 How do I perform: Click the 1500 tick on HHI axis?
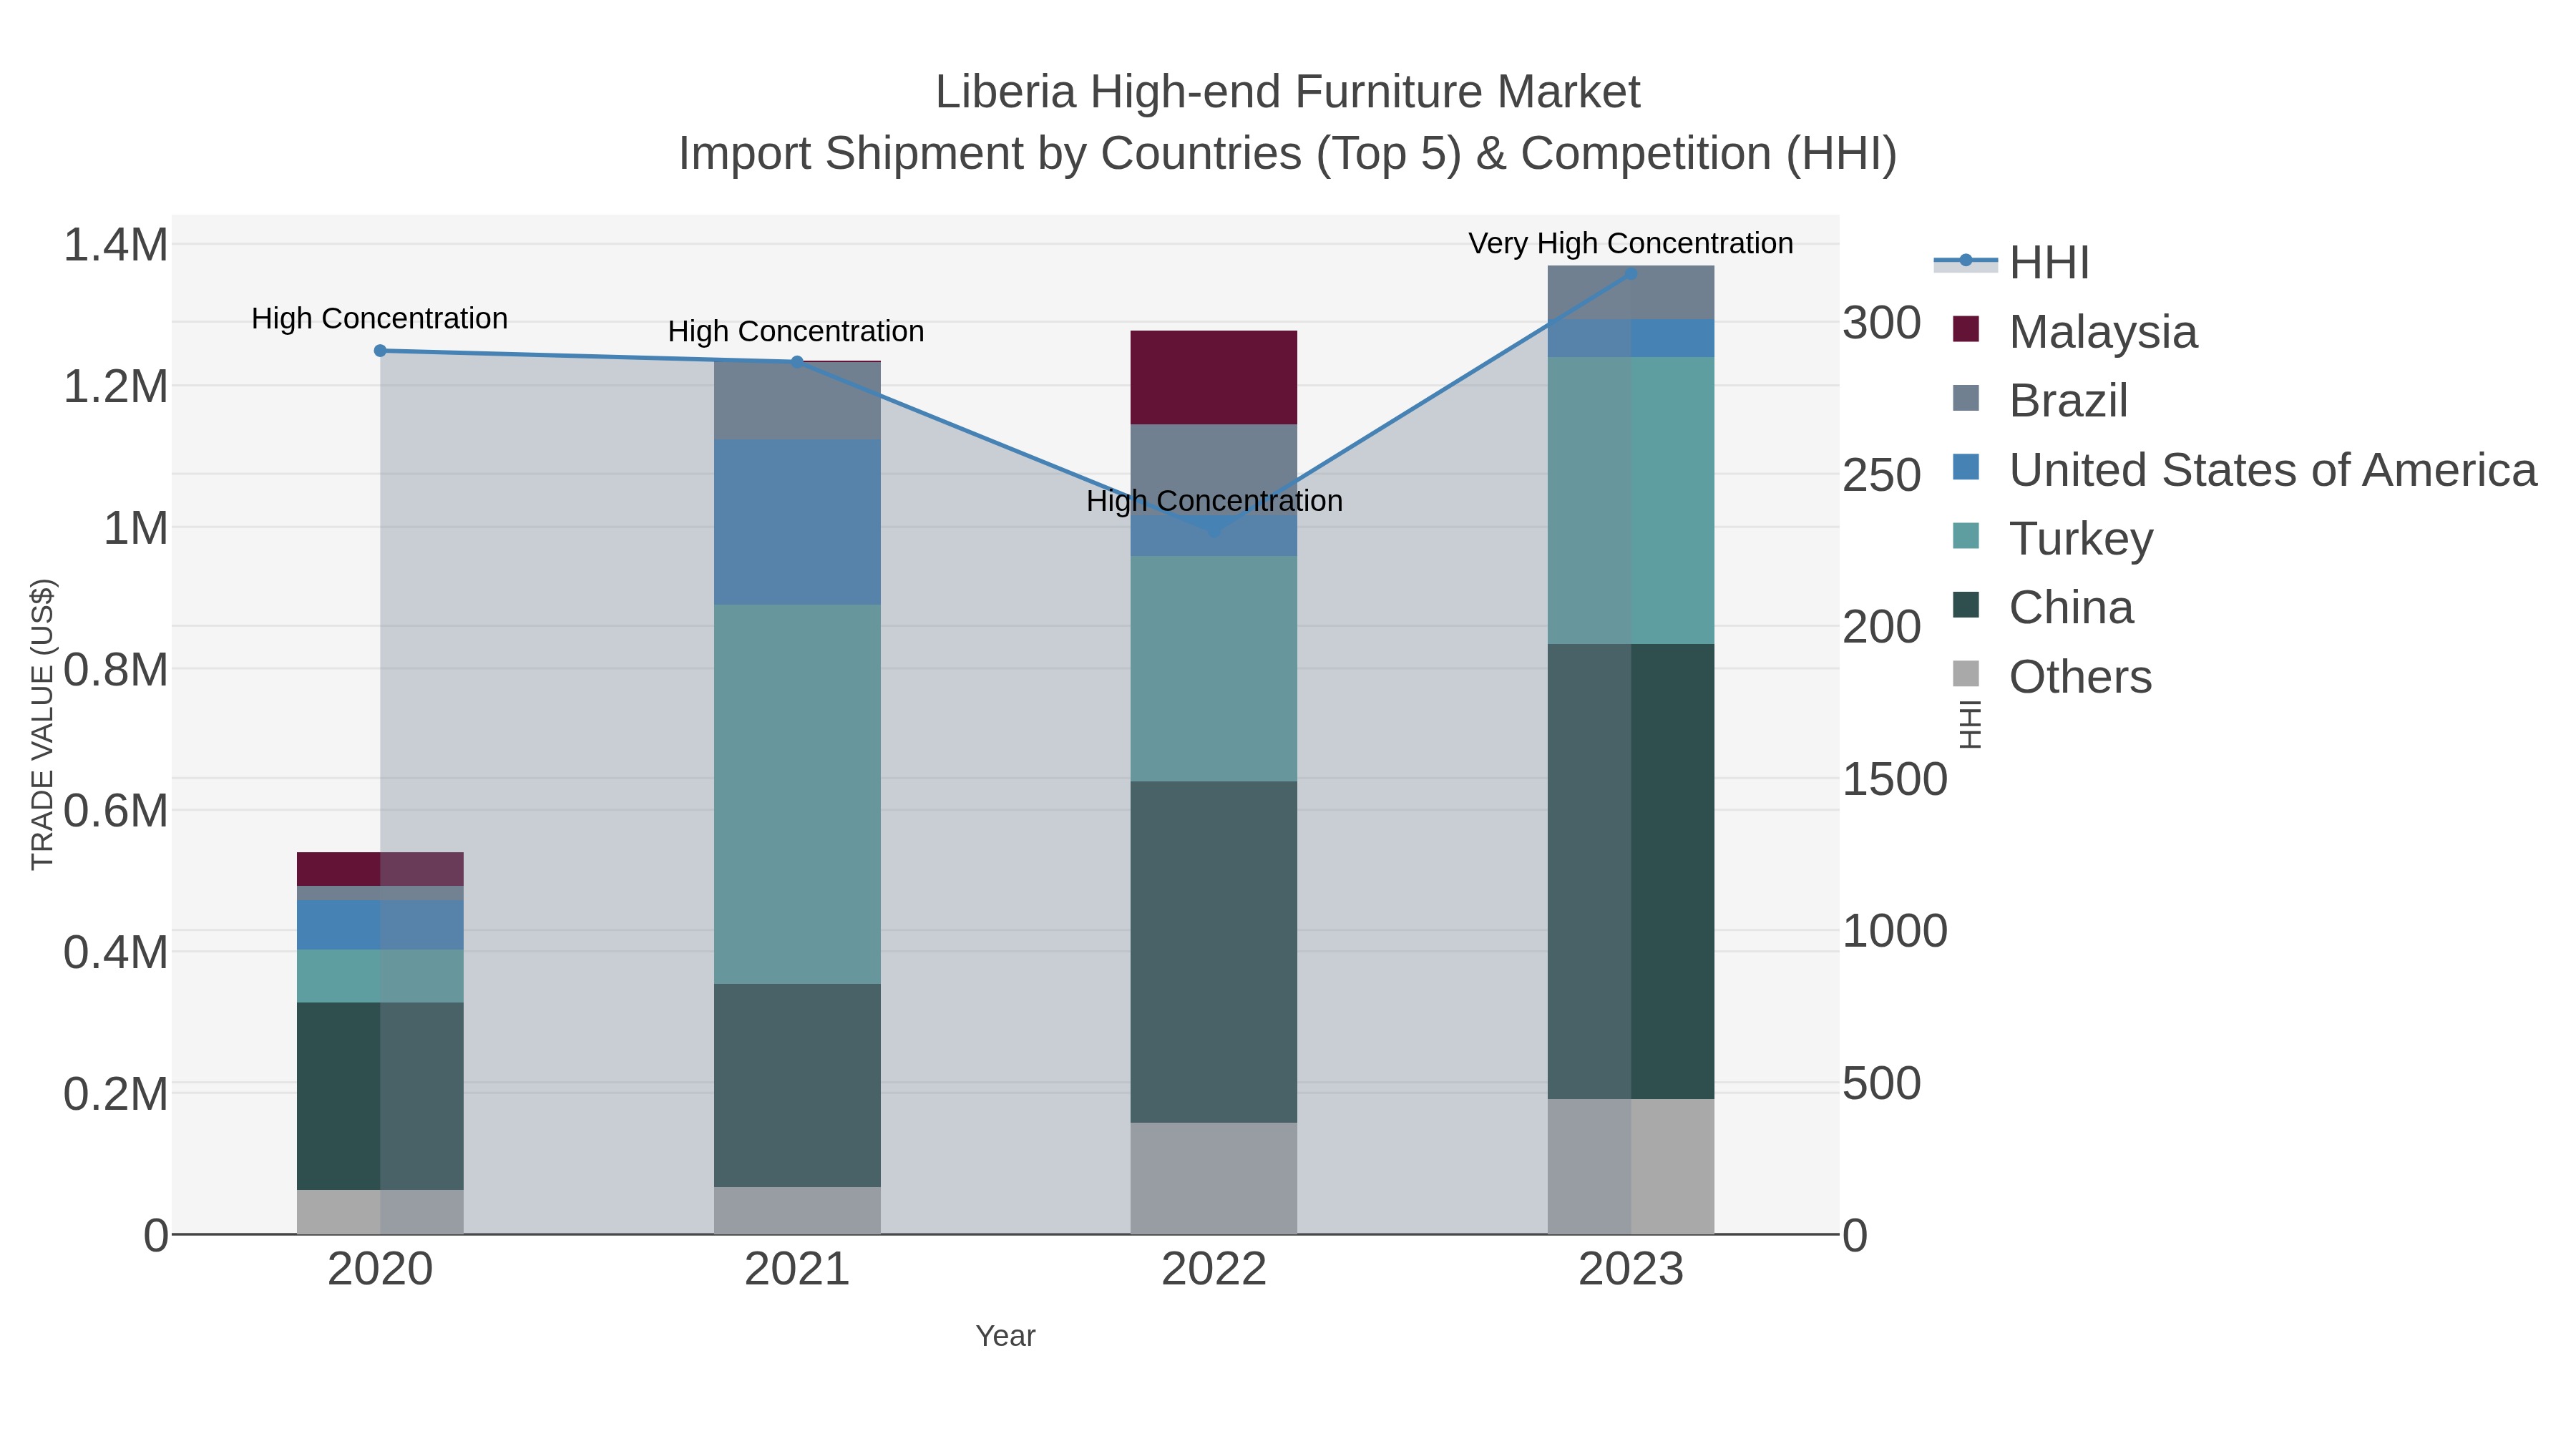coord(1895,779)
